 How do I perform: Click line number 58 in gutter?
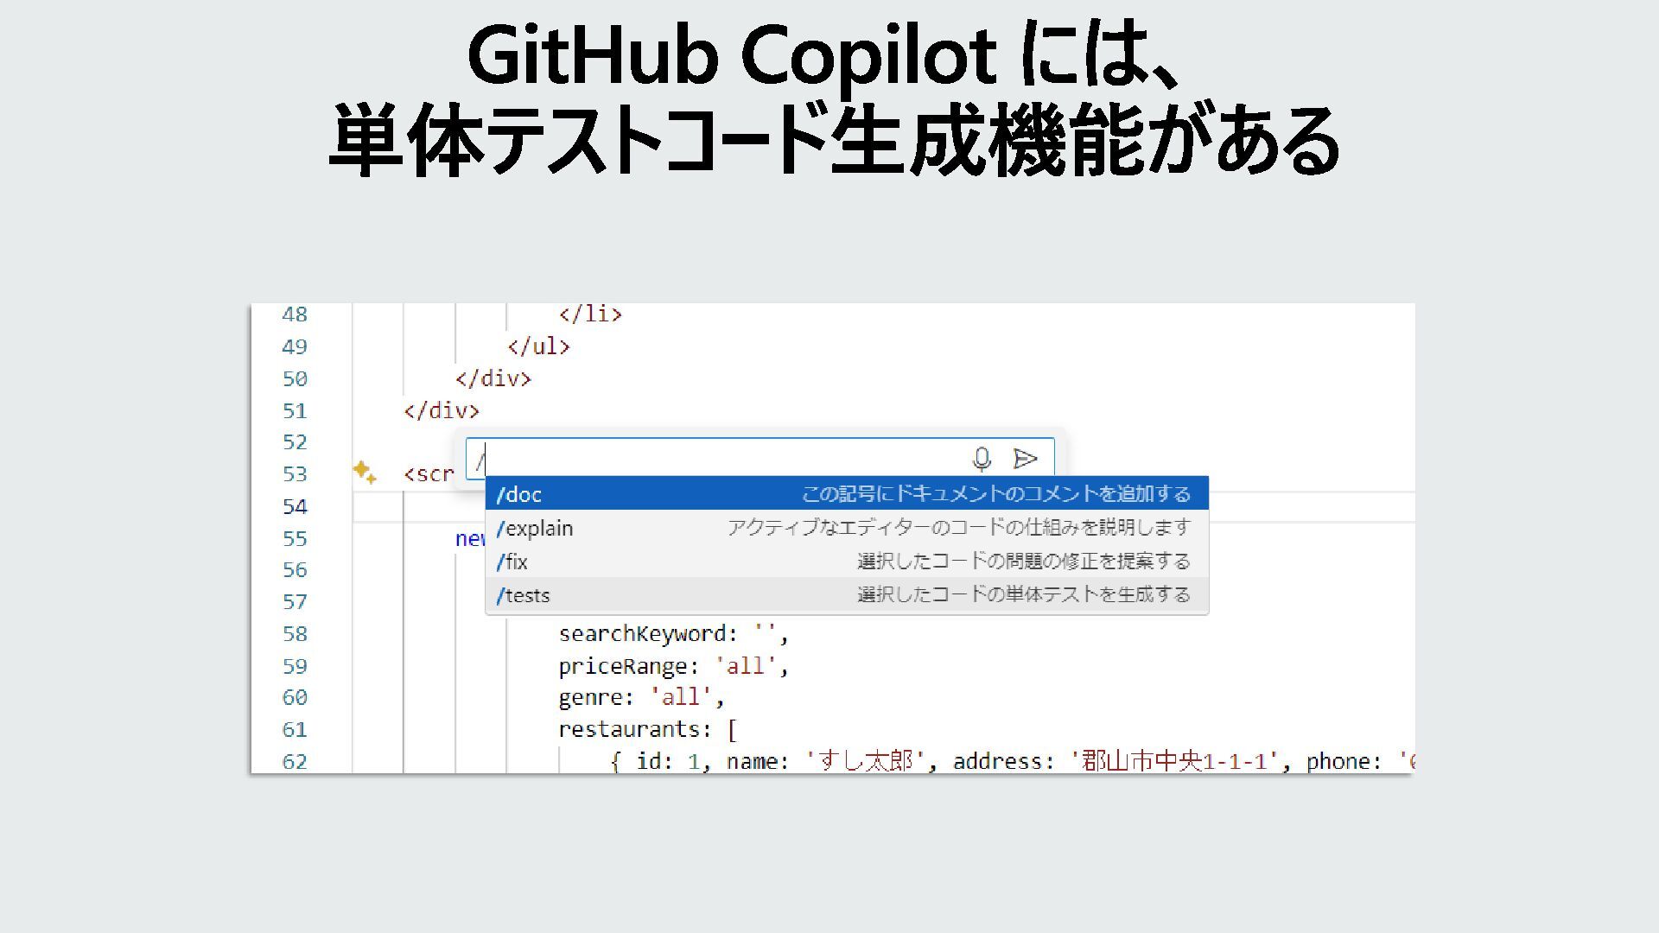[295, 634]
